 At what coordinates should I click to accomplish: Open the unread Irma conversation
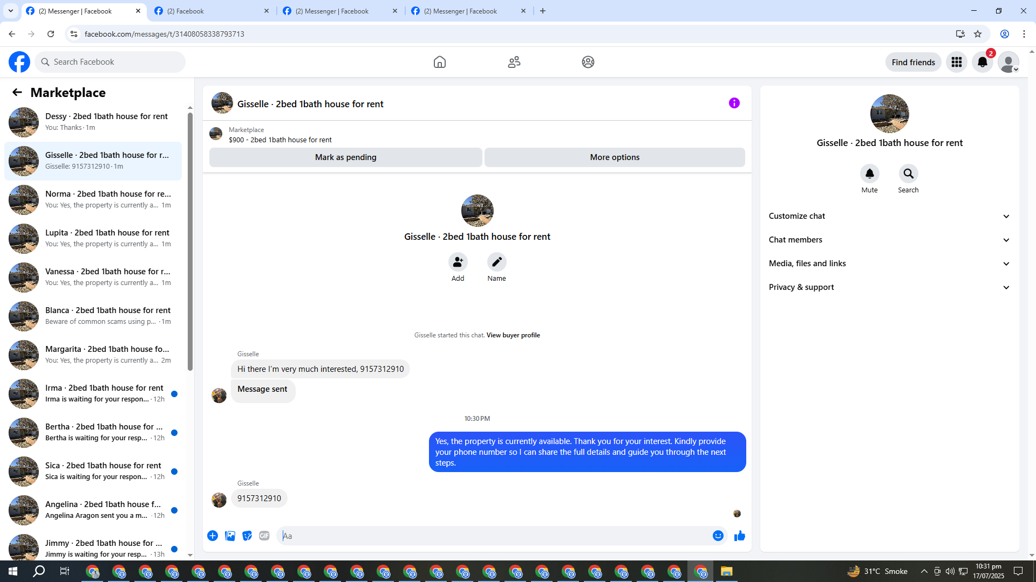[x=93, y=394]
